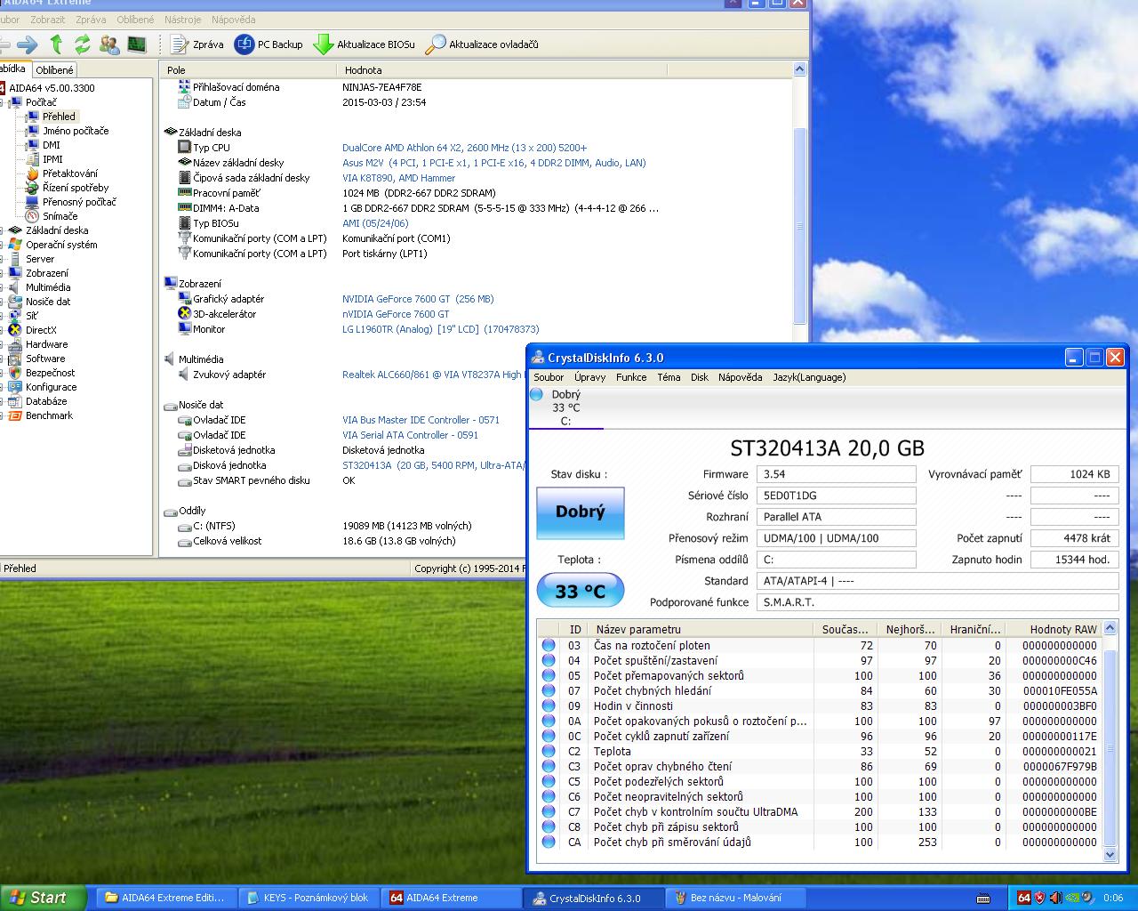Switch to the Oblíbené tab

(55, 70)
